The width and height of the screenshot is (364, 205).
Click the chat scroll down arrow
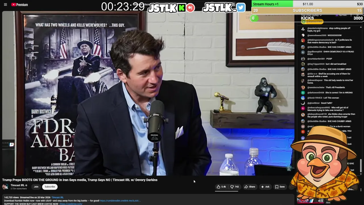click(x=361, y=174)
